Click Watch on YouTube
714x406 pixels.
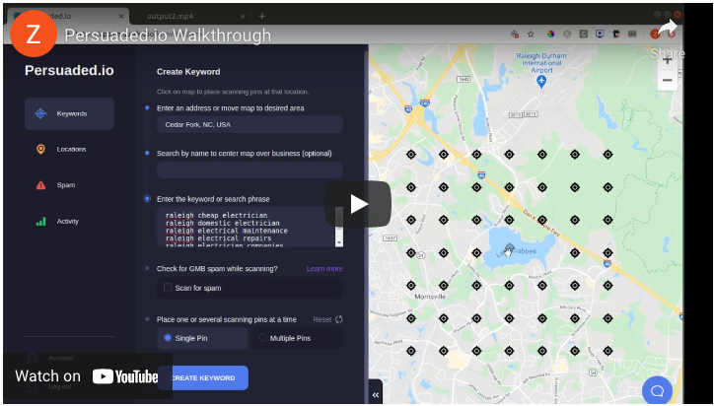coord(87,376)
